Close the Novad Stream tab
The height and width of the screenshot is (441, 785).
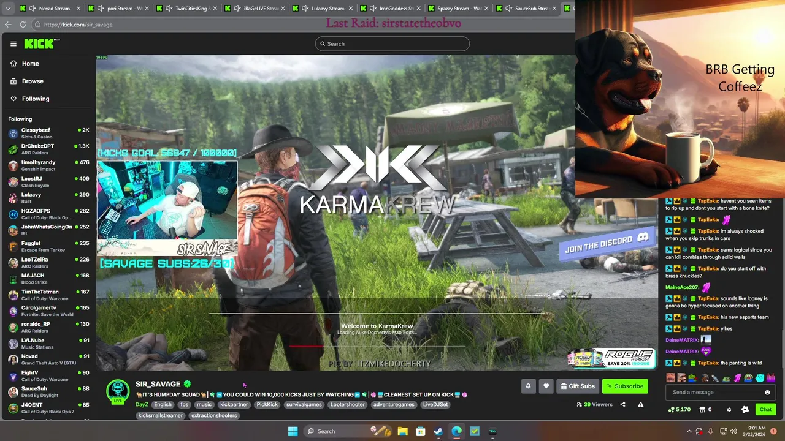click(x=78, y=9)
